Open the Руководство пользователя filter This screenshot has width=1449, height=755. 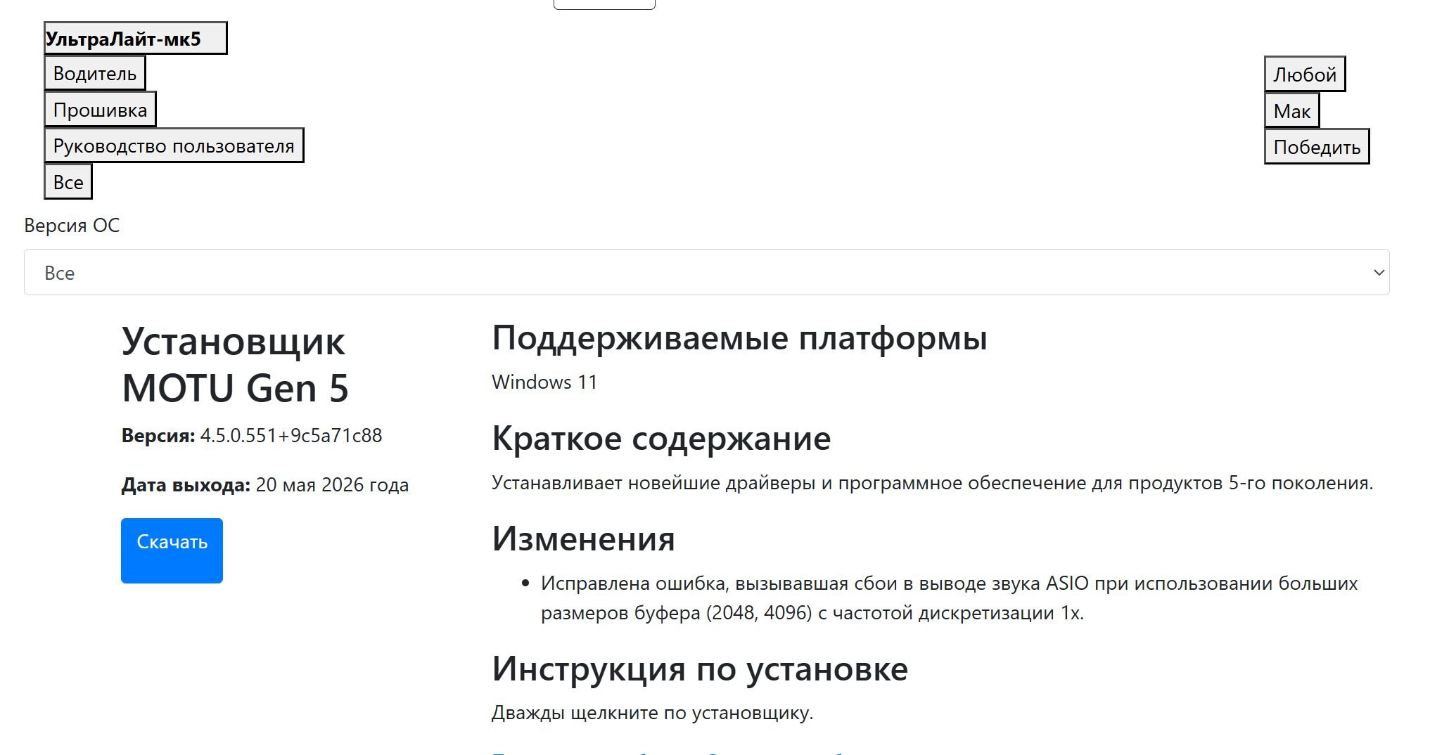(174, 146)
